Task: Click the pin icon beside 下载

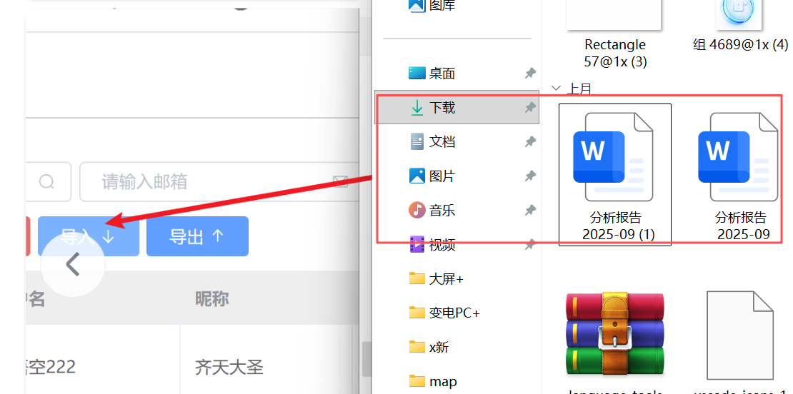Action: point(530,107)
